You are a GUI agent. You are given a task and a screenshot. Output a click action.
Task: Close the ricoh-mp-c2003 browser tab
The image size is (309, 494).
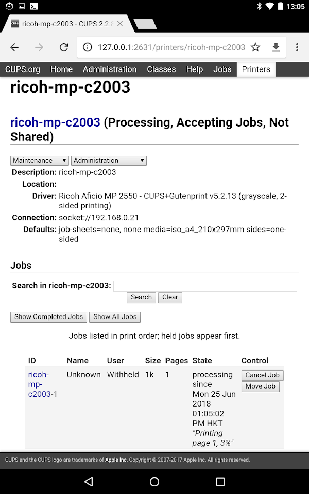click(120, 24)
